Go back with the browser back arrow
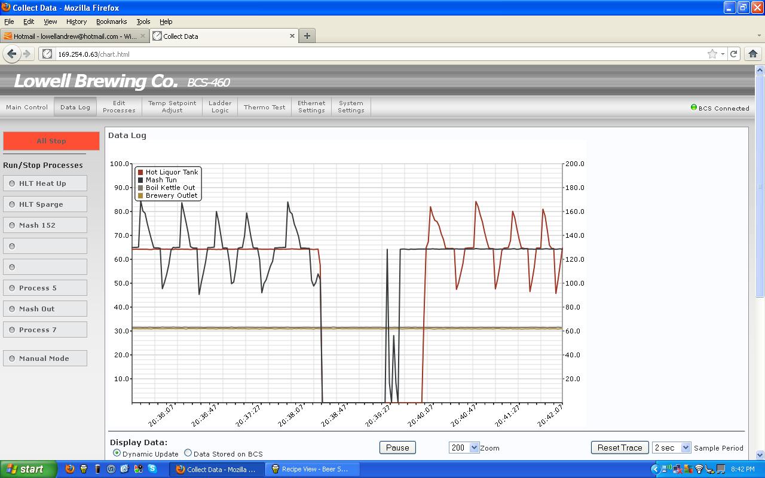 12,54
